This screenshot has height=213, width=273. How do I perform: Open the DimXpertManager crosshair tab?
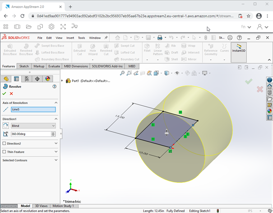(37, 79)
